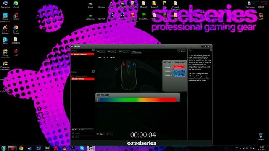The width and height of the screenshot is (269, 151).
Task: Open the Программы desktop icon
Action: coord(250,5)
